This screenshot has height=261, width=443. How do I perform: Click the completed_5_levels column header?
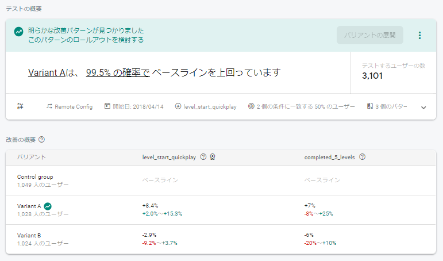330,157
